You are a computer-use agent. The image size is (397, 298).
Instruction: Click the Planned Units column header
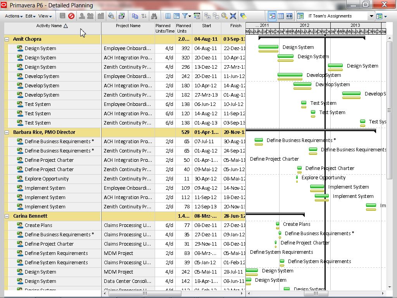coord(183,28)
